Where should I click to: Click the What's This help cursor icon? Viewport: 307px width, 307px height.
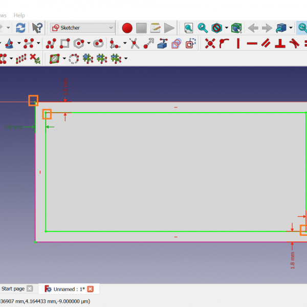[x=37, y=28]
